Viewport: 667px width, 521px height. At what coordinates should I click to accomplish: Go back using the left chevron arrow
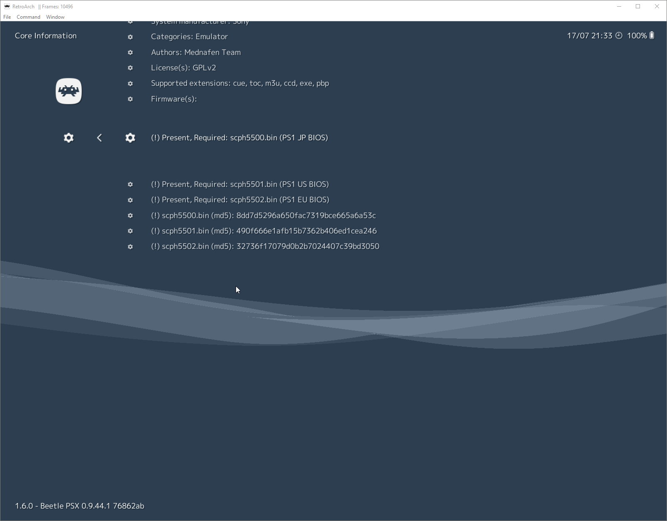pyautogui.click(x=100, y=138)
